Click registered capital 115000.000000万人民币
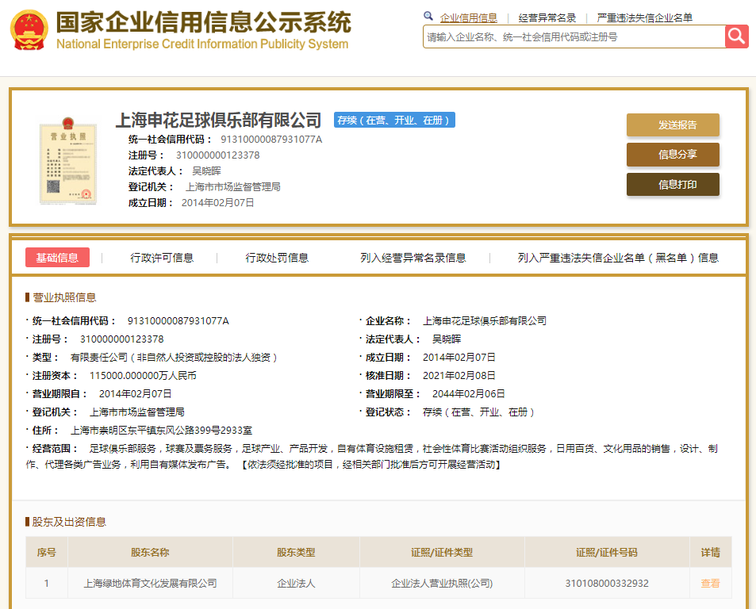Viewport: 756px width, 609px height. [x=143, y=375]
